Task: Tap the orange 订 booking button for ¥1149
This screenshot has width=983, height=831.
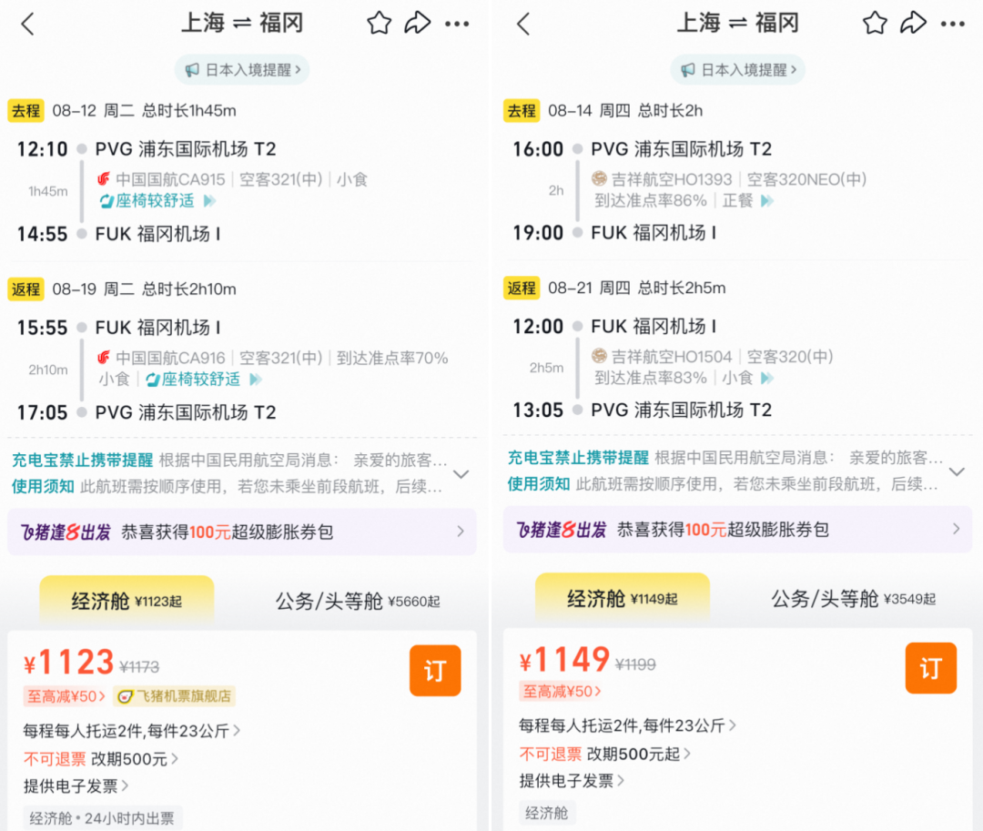Action: pyautogui.click(x=930, y=668)
